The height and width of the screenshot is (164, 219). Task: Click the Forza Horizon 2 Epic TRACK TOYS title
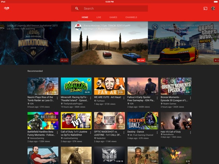[x=107, y=25]
